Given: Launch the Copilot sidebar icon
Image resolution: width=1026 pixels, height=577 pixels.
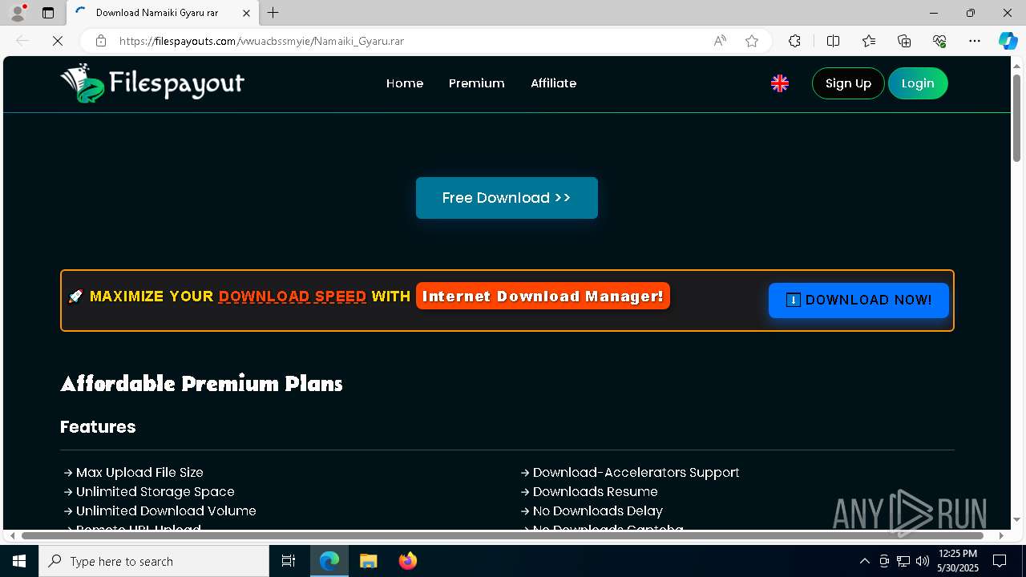Looking at the screenshot, I should 1008,41.
